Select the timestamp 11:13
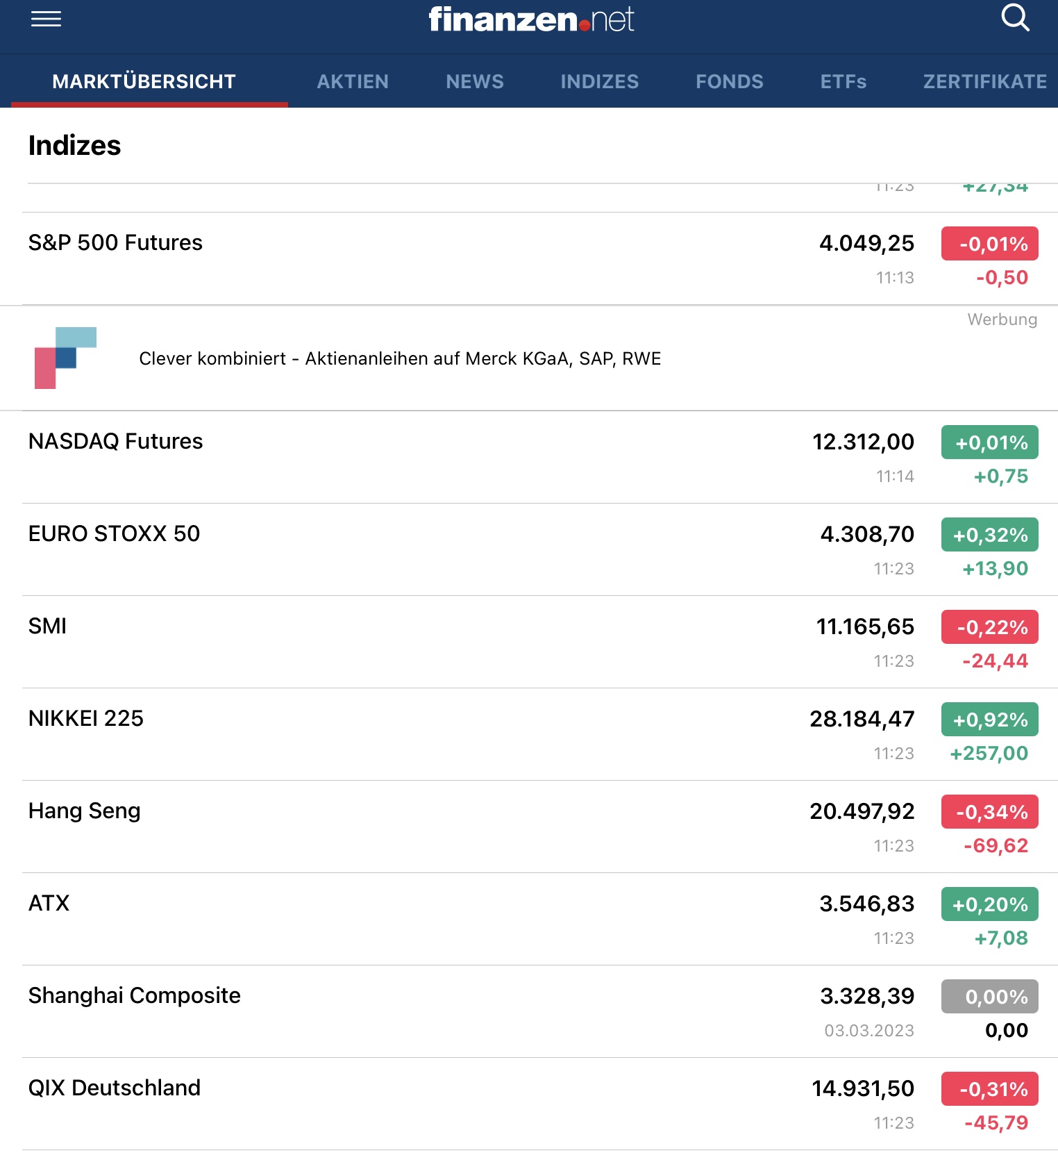The height and width of the screenshot is (1153, 1058). coord(895,278)
